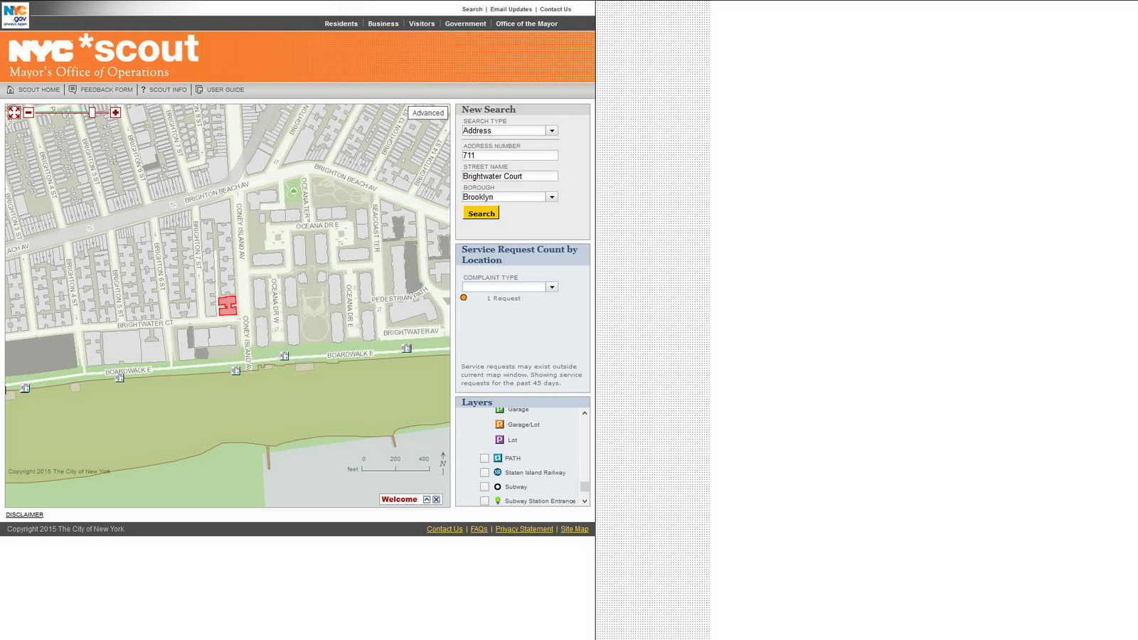Enable the Subway Station Entrance checkbox
Viewport: 1138px width, 640px height.
click(x=484, y=501)
